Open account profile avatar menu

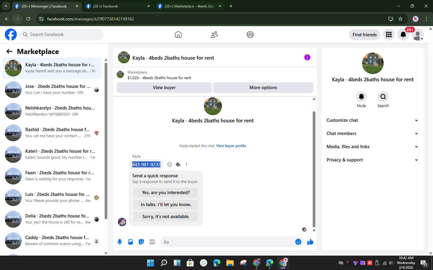[x=418, y=34]
